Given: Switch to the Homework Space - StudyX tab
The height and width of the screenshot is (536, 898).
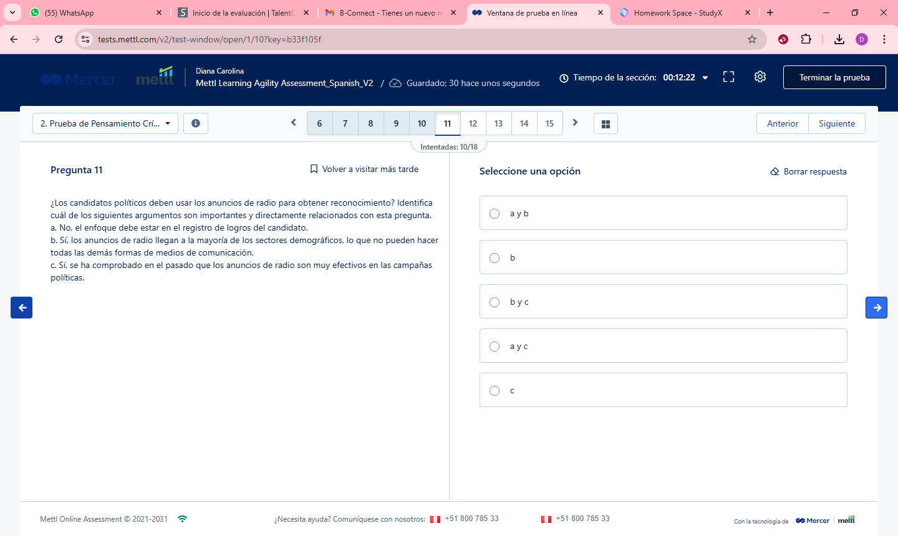Looking at the screenshot, I should pos(685,12).
